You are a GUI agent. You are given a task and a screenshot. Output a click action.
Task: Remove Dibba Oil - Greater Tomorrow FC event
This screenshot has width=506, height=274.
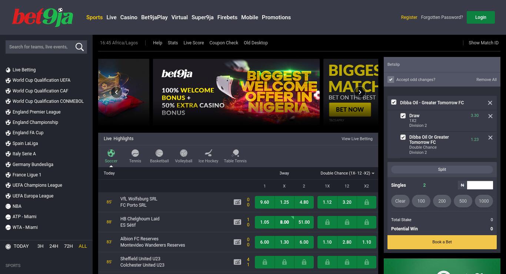pyautogui.click(x=490, y=103)
